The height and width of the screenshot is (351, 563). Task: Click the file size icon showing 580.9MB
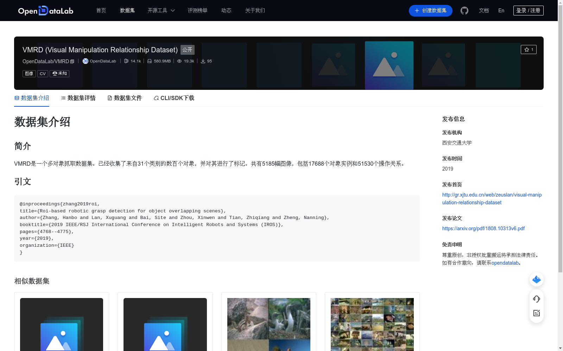pyautogui.click(x=150, y=61)
